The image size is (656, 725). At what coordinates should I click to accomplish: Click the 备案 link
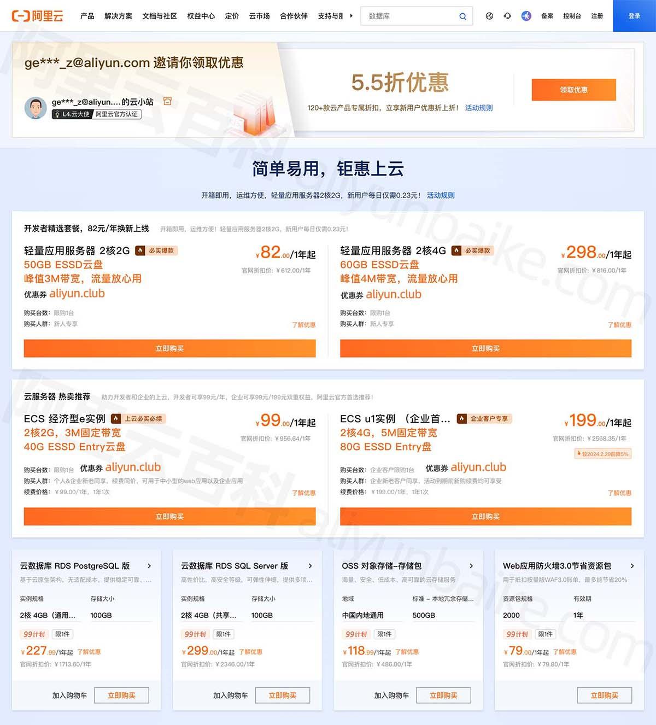pos(547,16)
